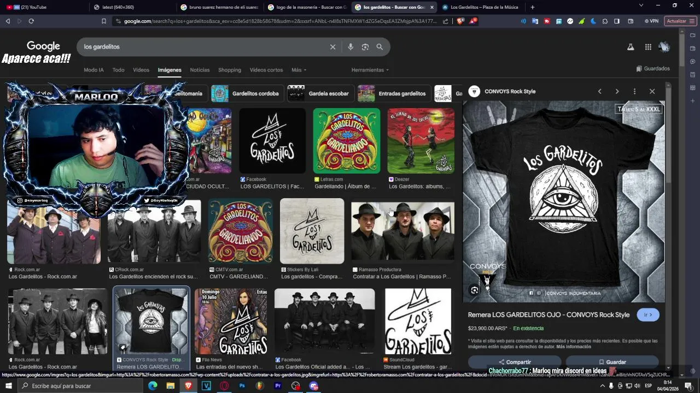Reload the page

coord(31,21)
